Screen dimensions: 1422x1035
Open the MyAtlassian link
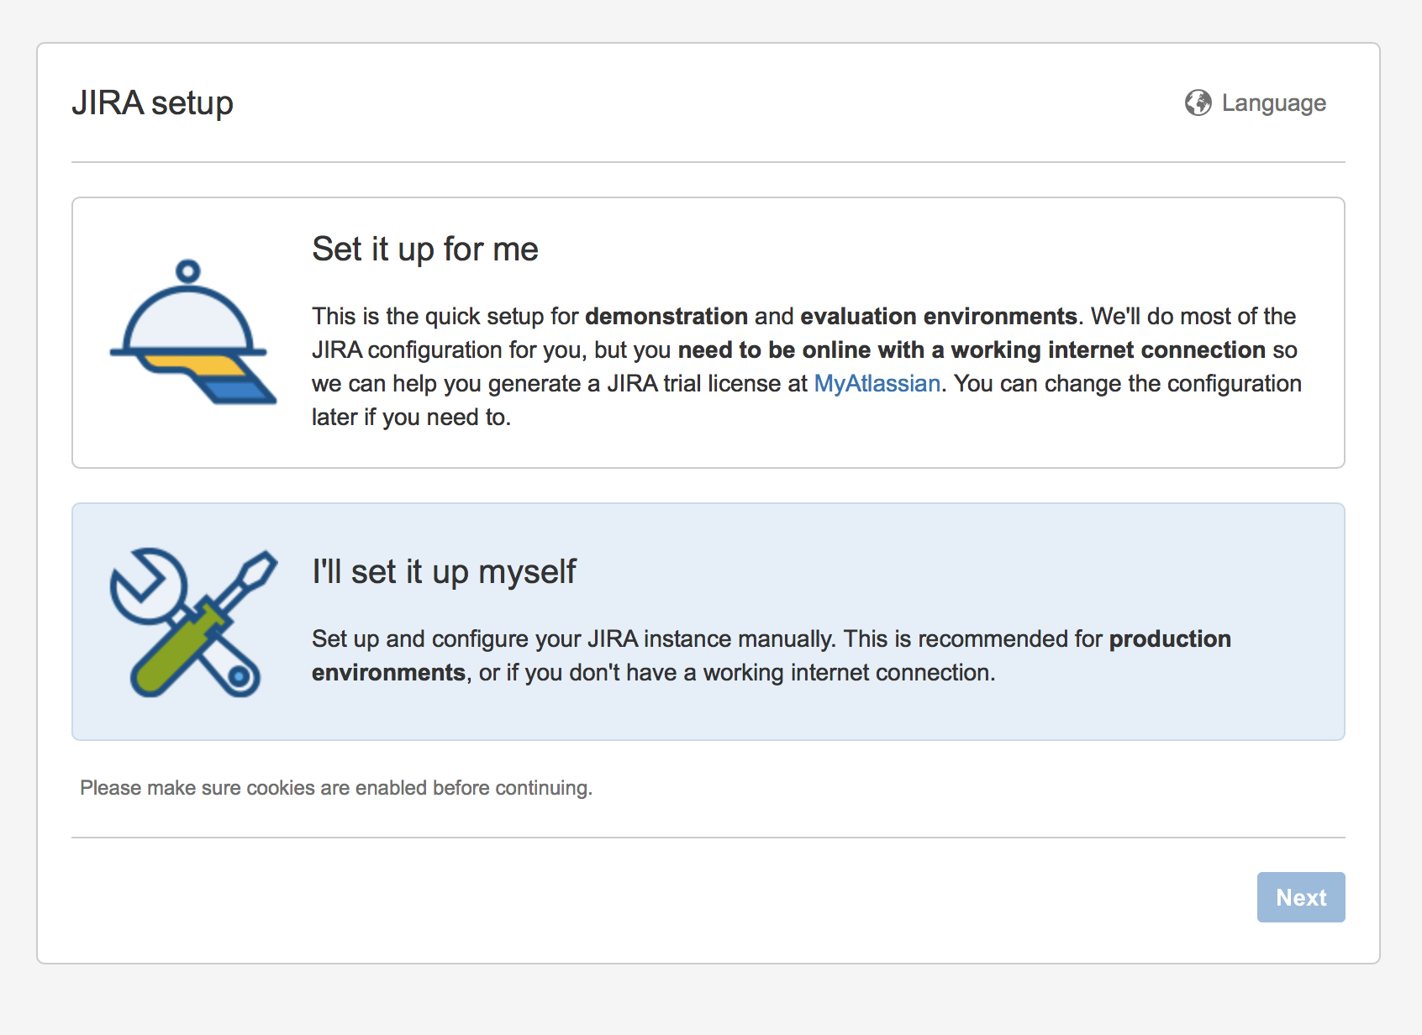tap(877, 383)
